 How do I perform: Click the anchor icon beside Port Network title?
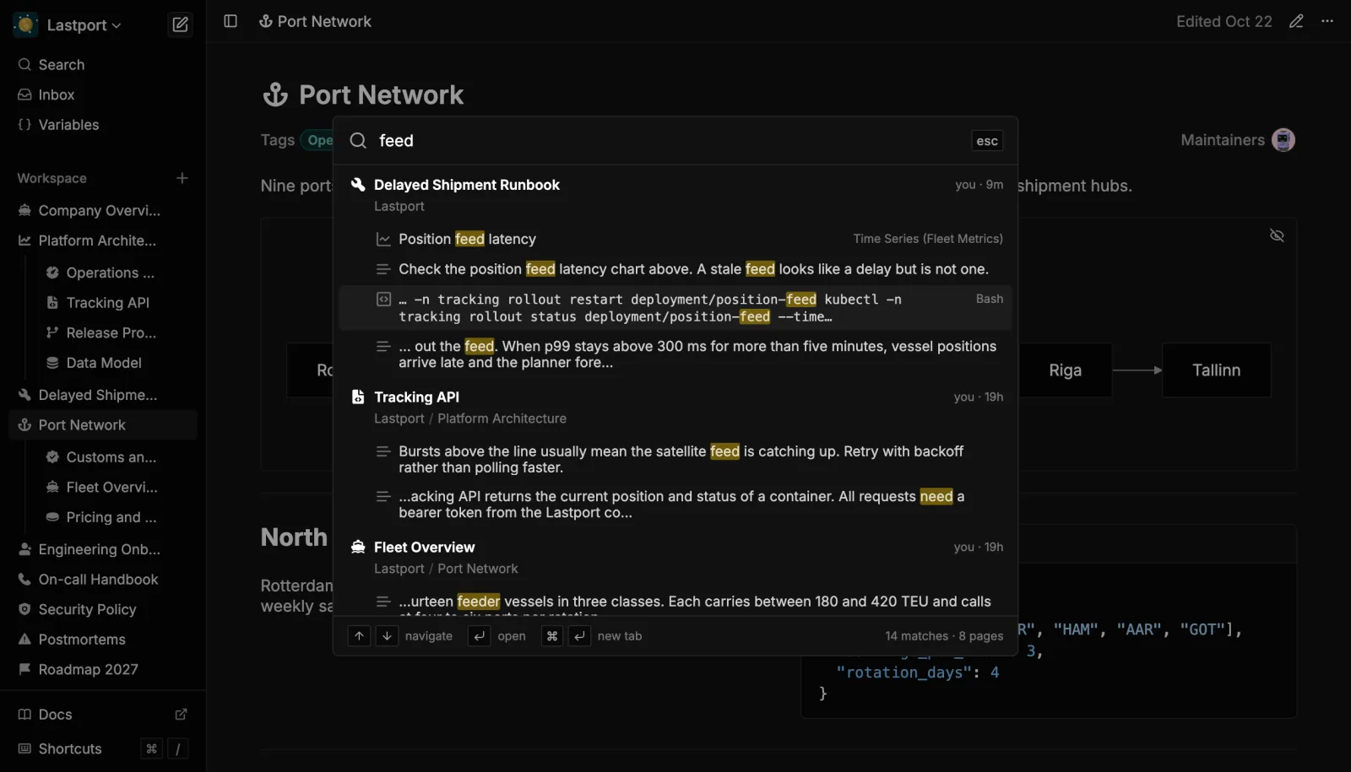(x=275, y=94)
